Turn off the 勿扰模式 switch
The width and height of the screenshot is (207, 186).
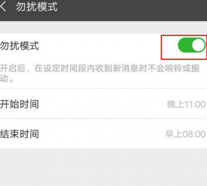(x=192, y=45)
